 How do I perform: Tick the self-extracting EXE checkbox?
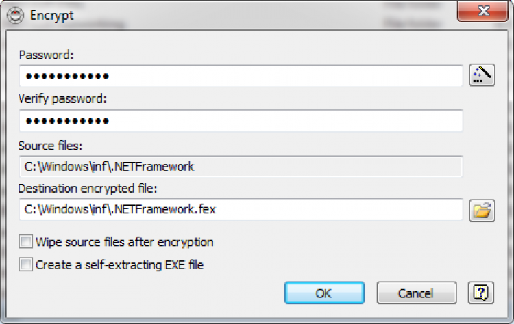tap(26, 265)
